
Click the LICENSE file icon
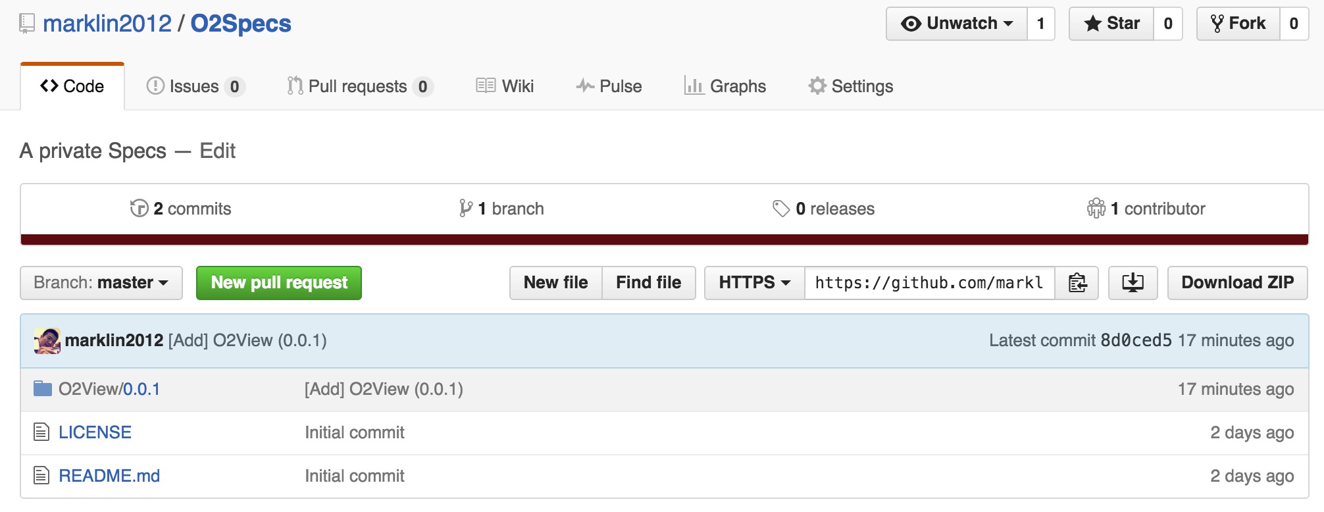[x=41, y=432]
